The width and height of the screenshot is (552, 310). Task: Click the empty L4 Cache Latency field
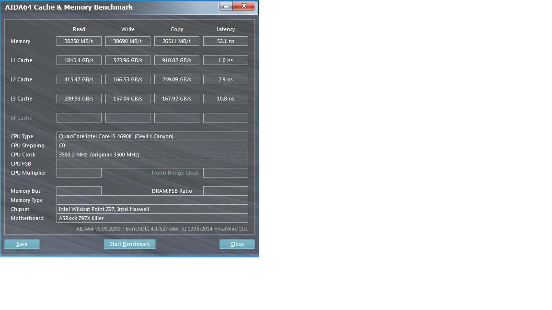tap(226, 118)
